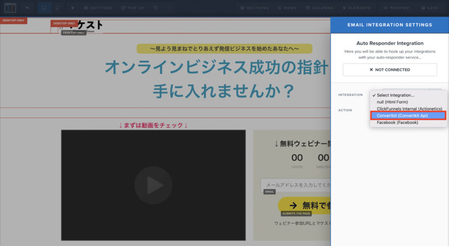Click the 'Auto Responder Integration' heading
The width and height of the screenshot is (449, 246).
click(390, 43)
